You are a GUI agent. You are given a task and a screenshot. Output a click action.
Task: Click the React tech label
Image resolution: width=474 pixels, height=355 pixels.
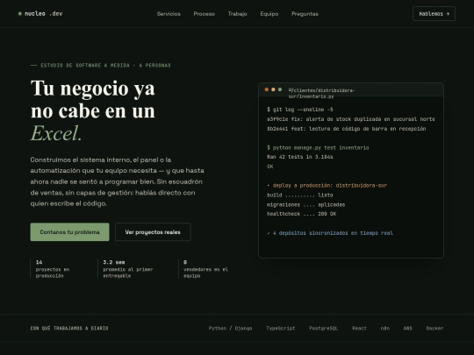[359, 328]
